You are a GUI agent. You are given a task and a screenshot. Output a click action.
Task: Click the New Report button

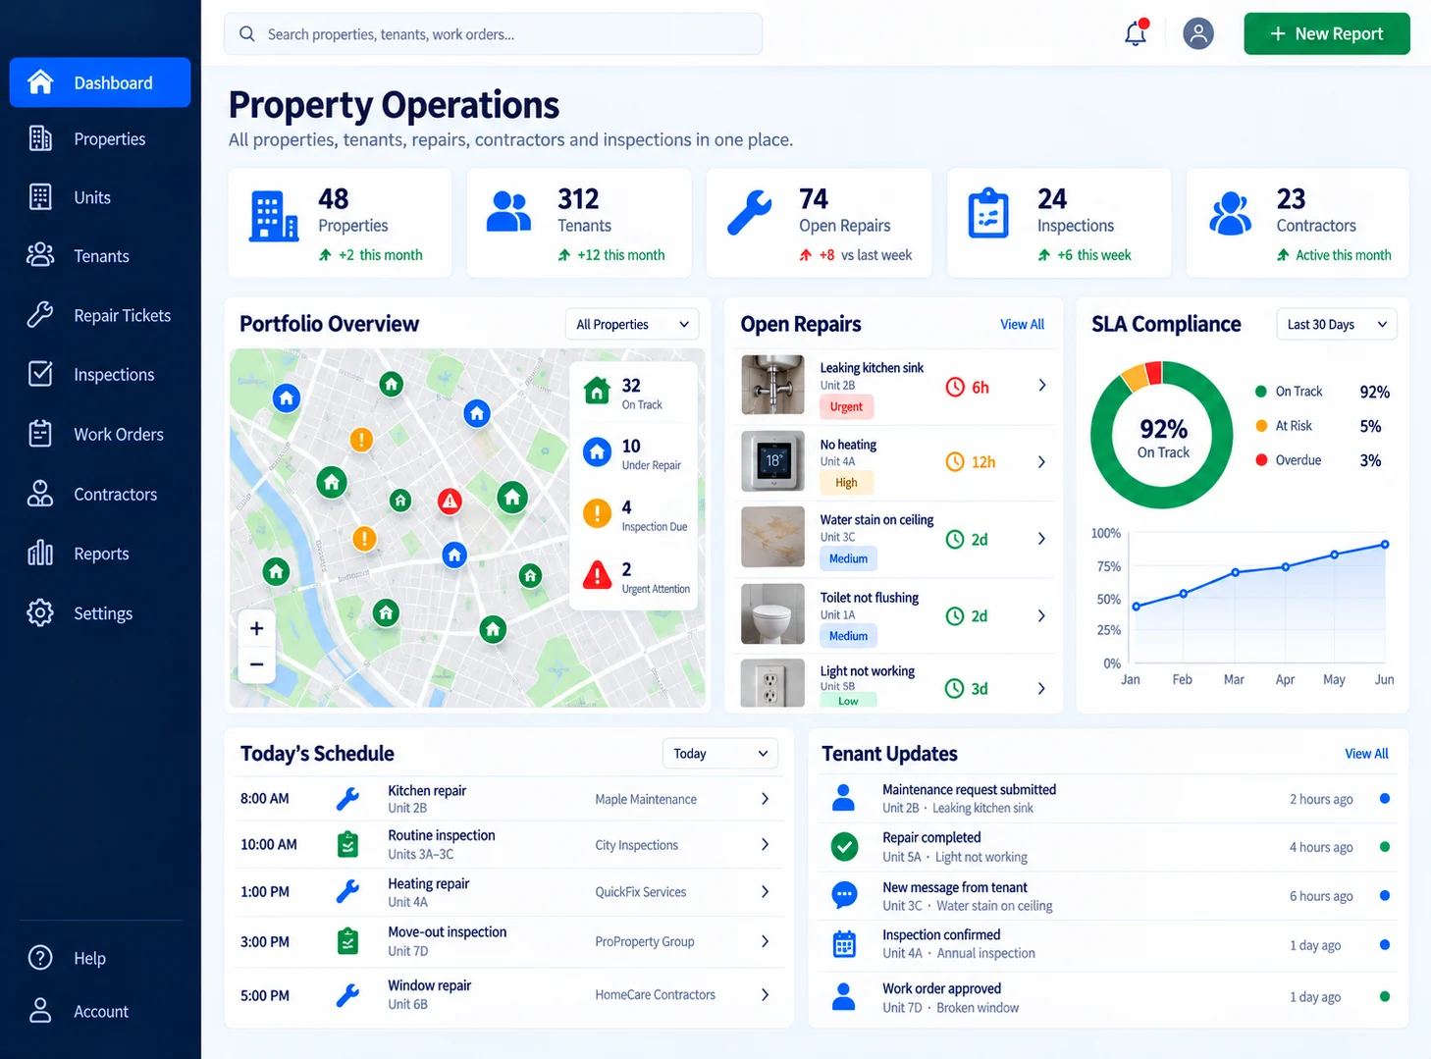click(x=1327, y=33)
